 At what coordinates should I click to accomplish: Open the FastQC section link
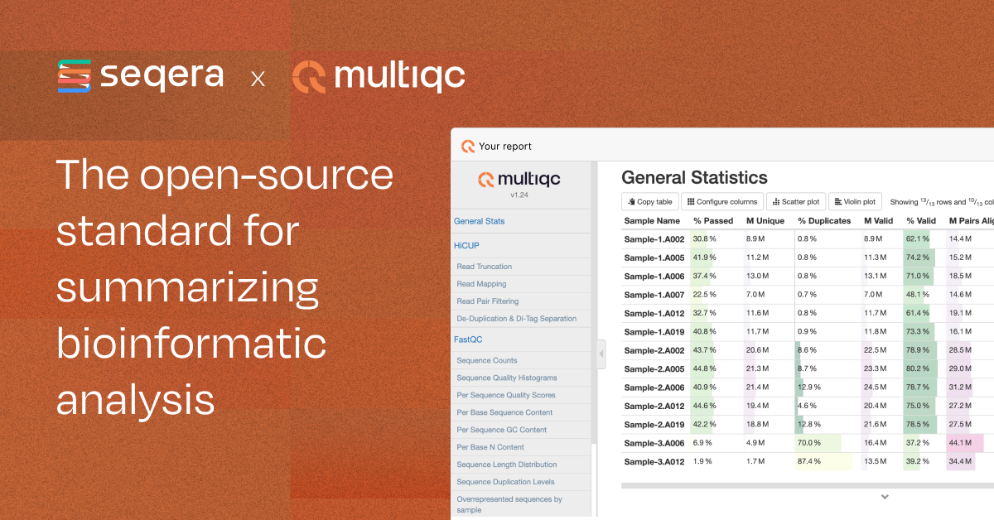468,339
